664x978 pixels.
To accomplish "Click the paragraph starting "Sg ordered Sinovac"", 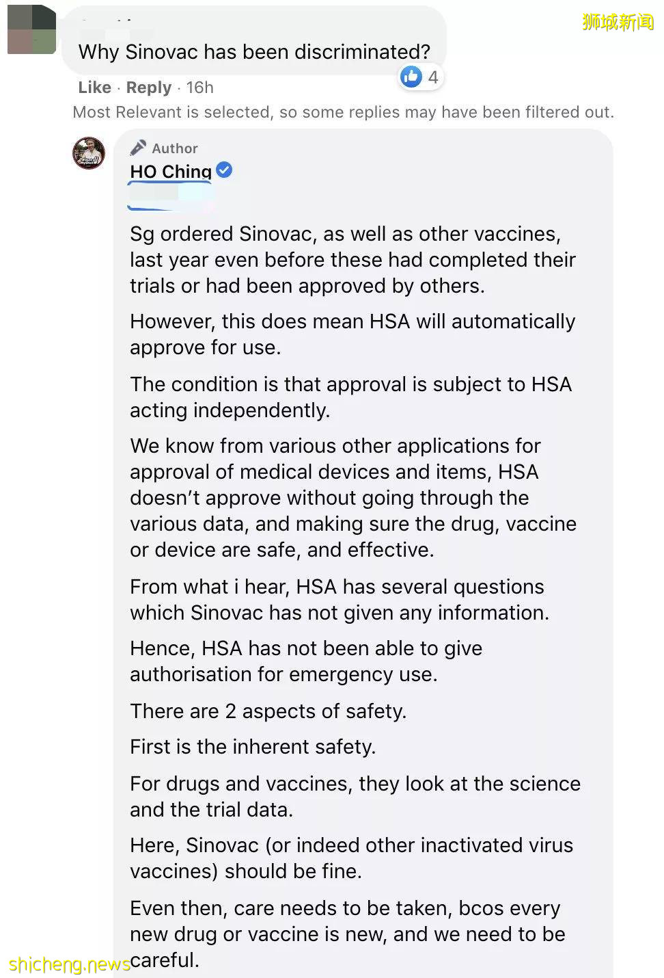I will [352, 260].
